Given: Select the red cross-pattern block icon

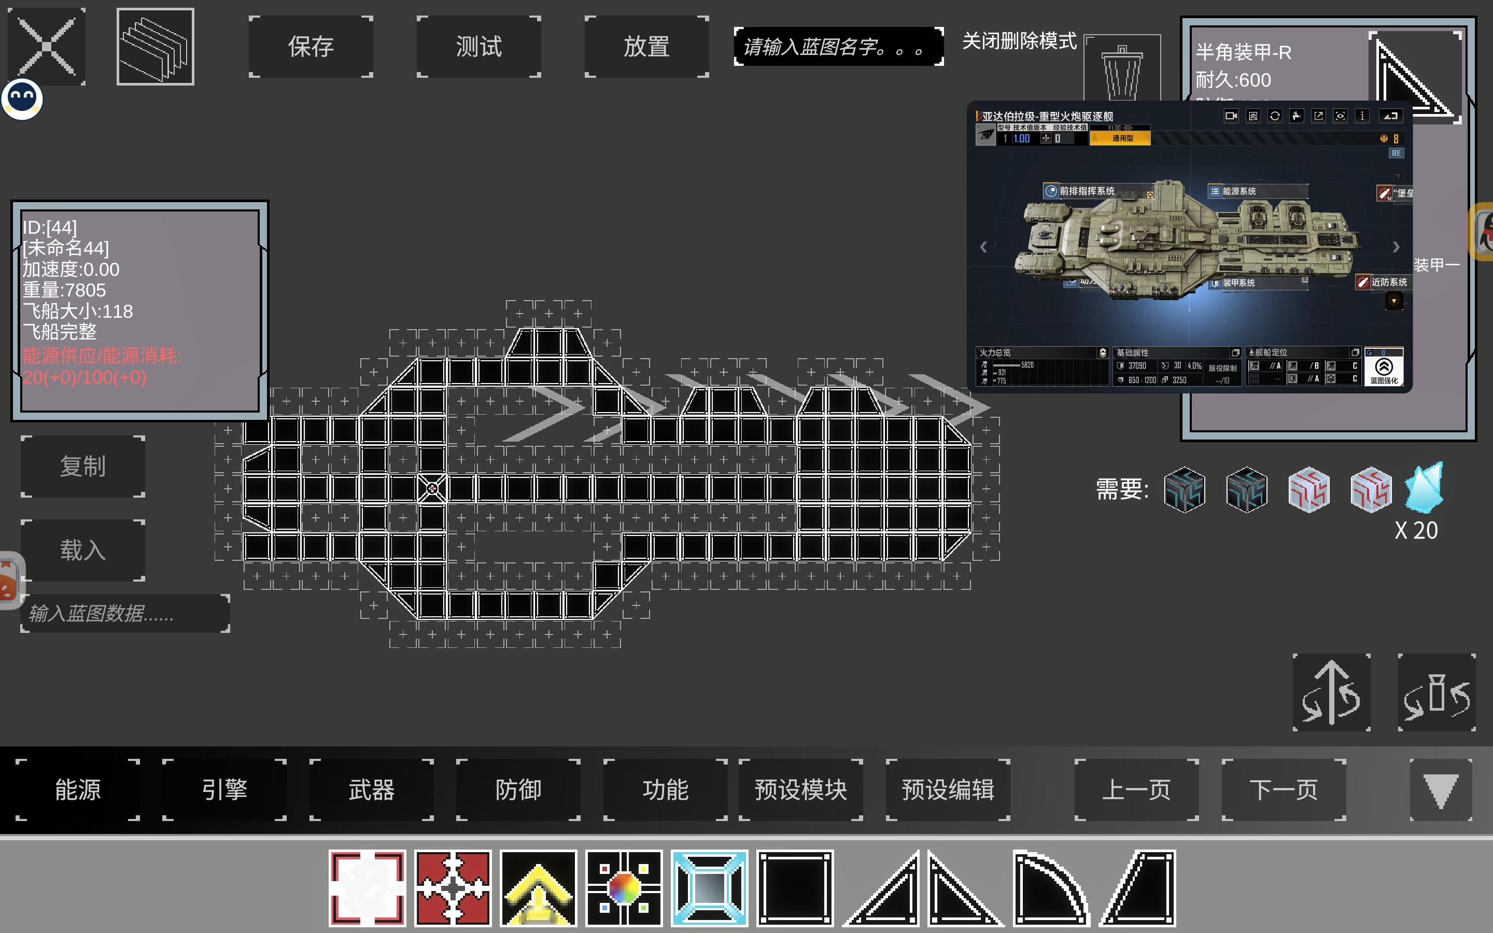Looking at the screenshot, I should point(453,888).
